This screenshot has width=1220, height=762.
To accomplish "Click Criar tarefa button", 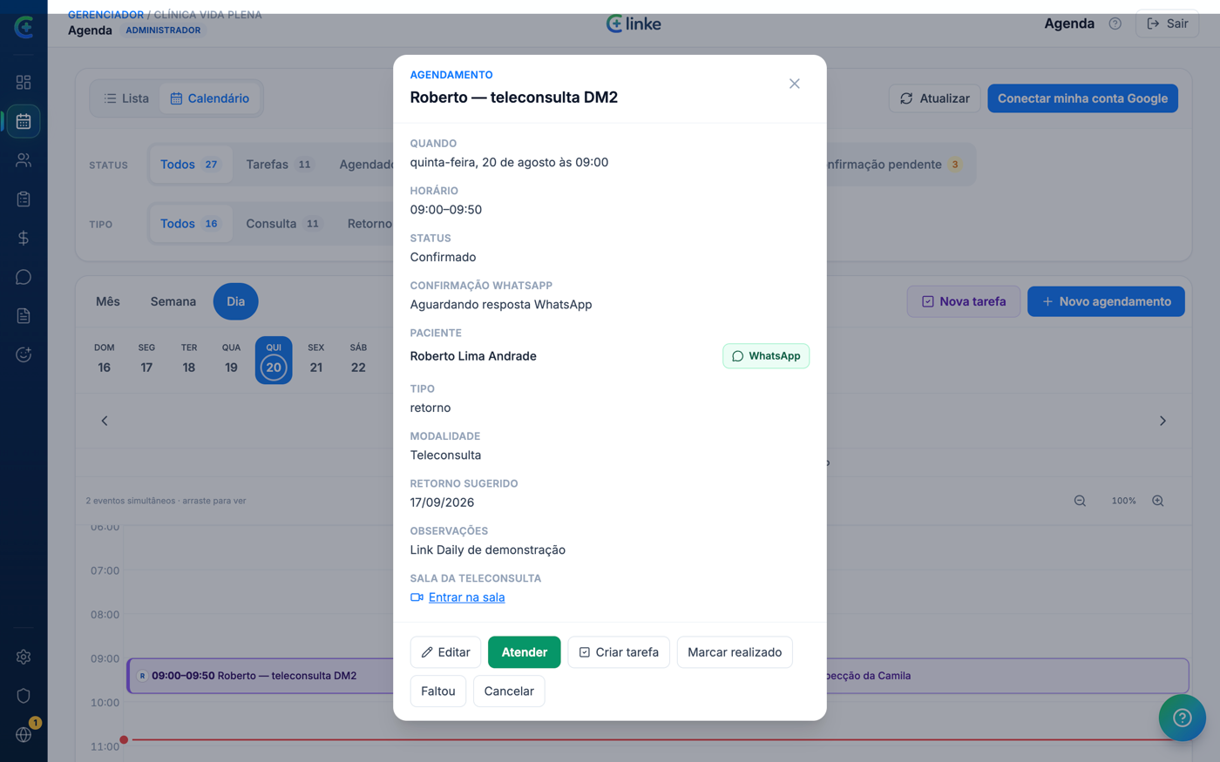I will [619, 652].
